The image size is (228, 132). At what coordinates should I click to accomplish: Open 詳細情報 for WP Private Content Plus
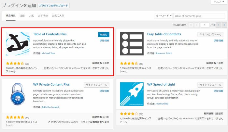[105, 91]
